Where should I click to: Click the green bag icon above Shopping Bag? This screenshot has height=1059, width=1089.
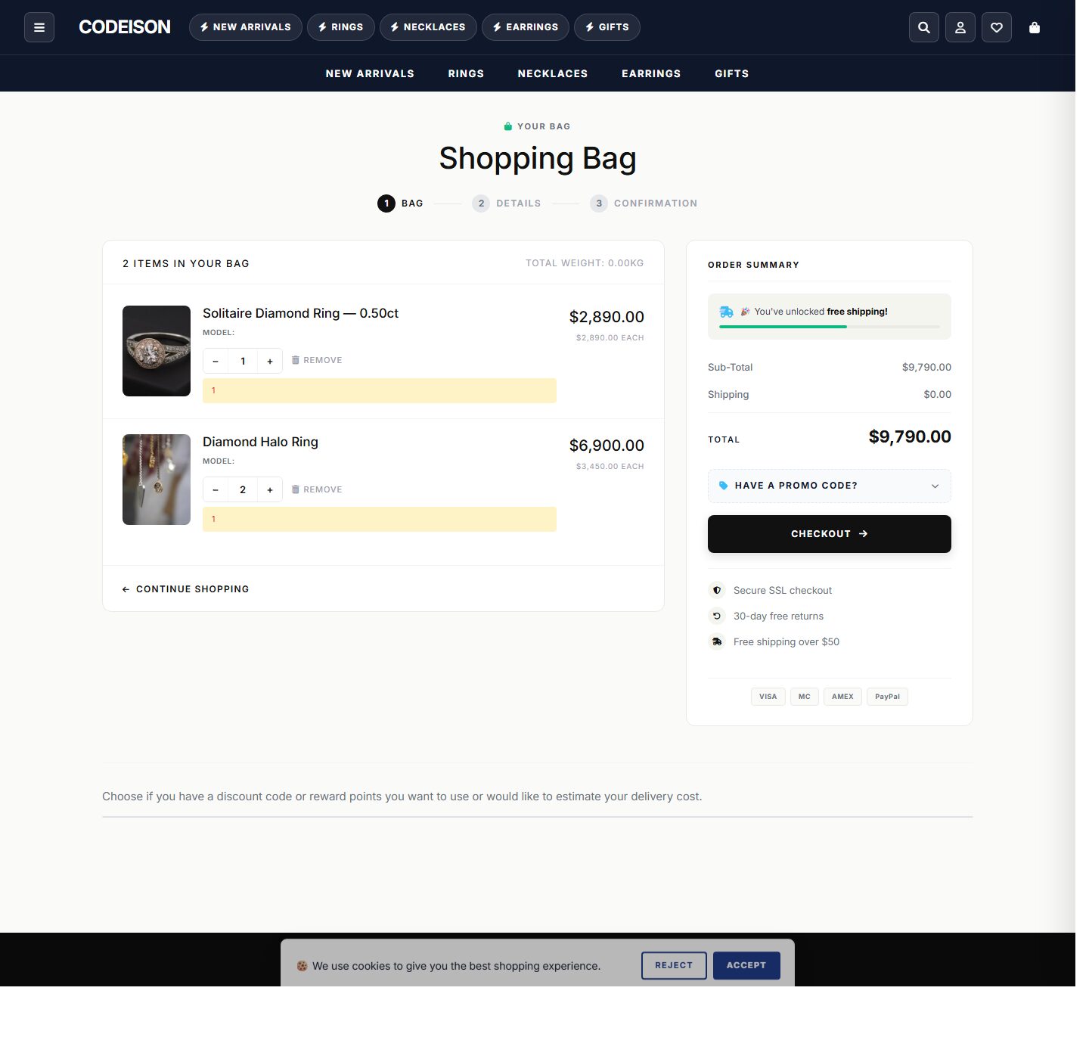(x=508, y=126)
